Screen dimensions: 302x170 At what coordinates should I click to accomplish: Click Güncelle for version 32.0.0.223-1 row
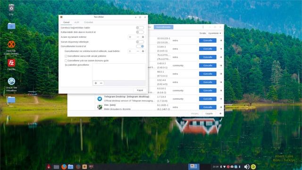[x=208, y=41]
